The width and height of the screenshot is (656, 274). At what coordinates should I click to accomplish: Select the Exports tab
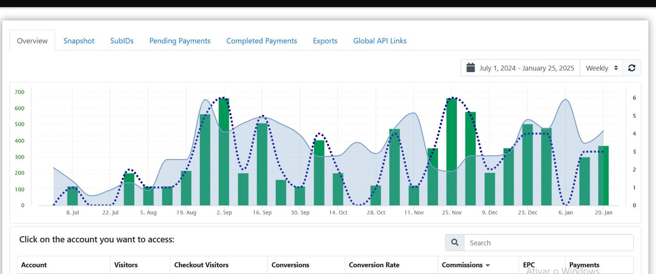pos(325,41)
